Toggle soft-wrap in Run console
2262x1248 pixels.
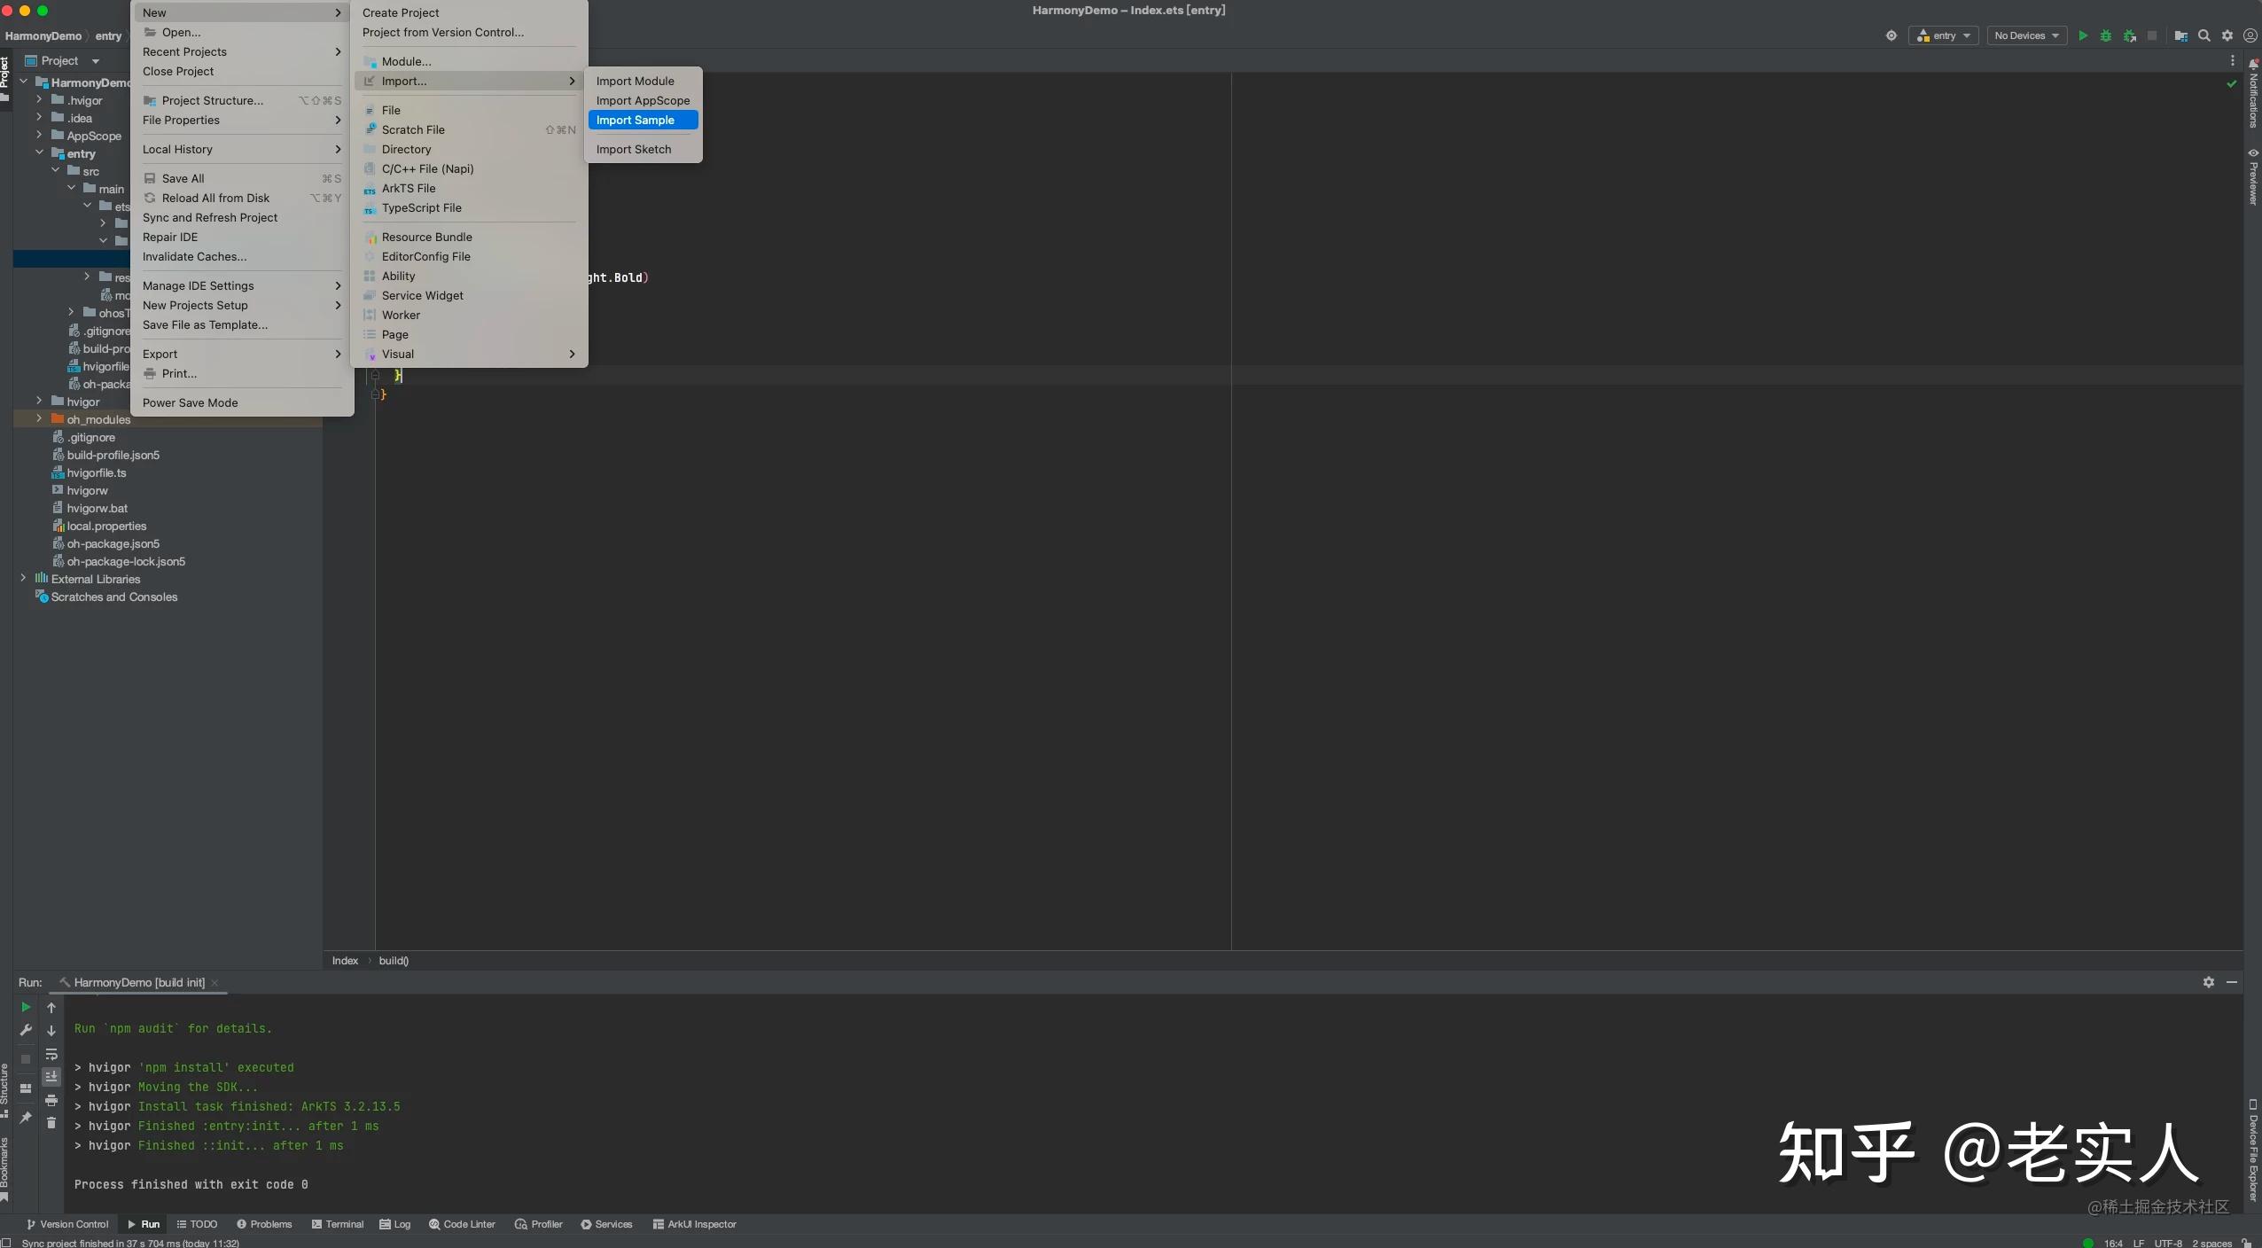click(x=51, y=1054)
